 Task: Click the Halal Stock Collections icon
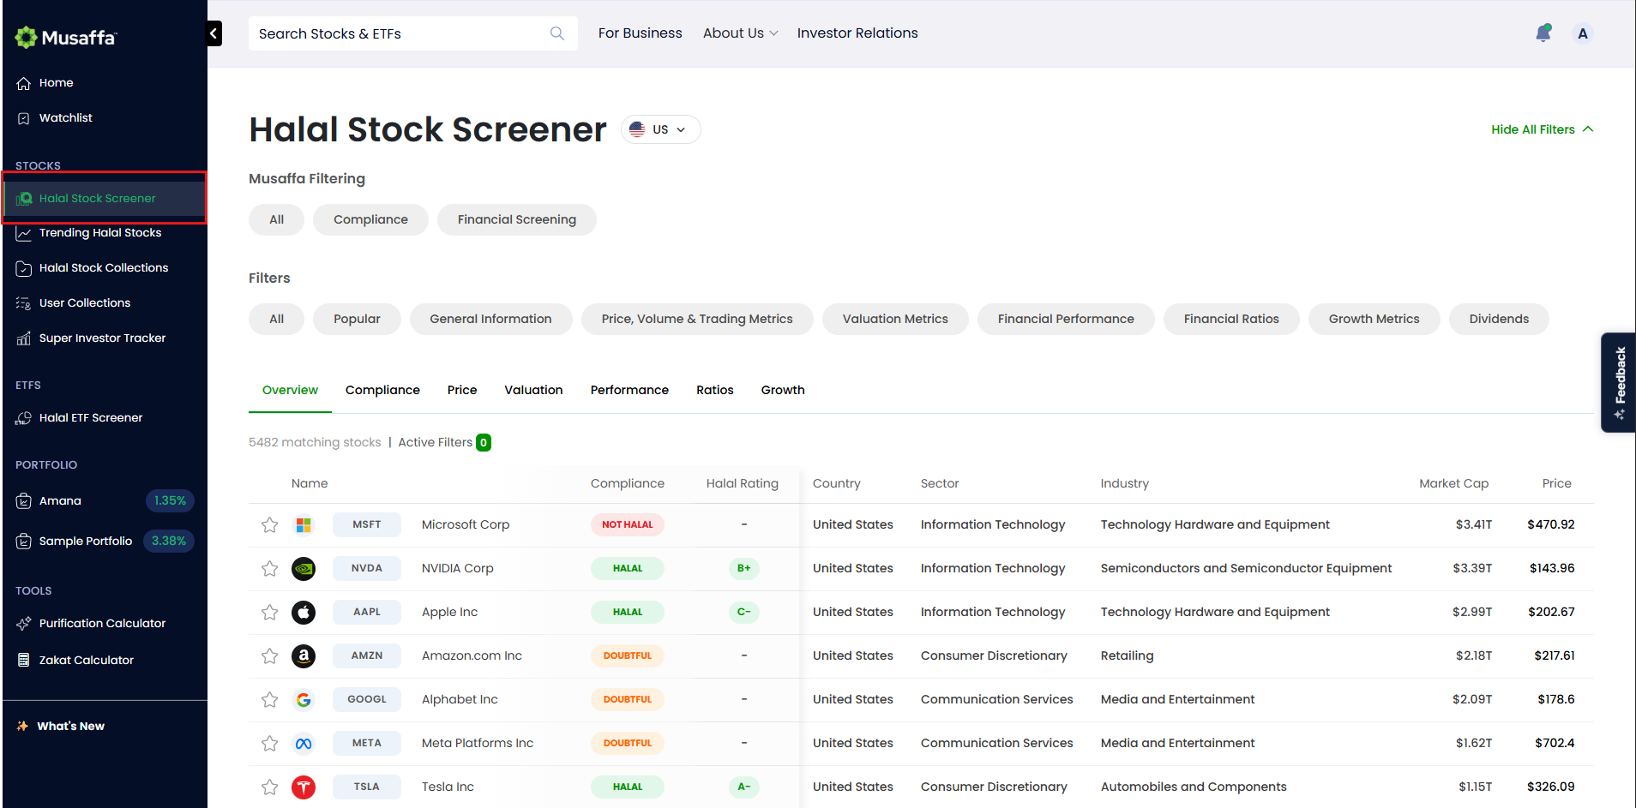24,268
